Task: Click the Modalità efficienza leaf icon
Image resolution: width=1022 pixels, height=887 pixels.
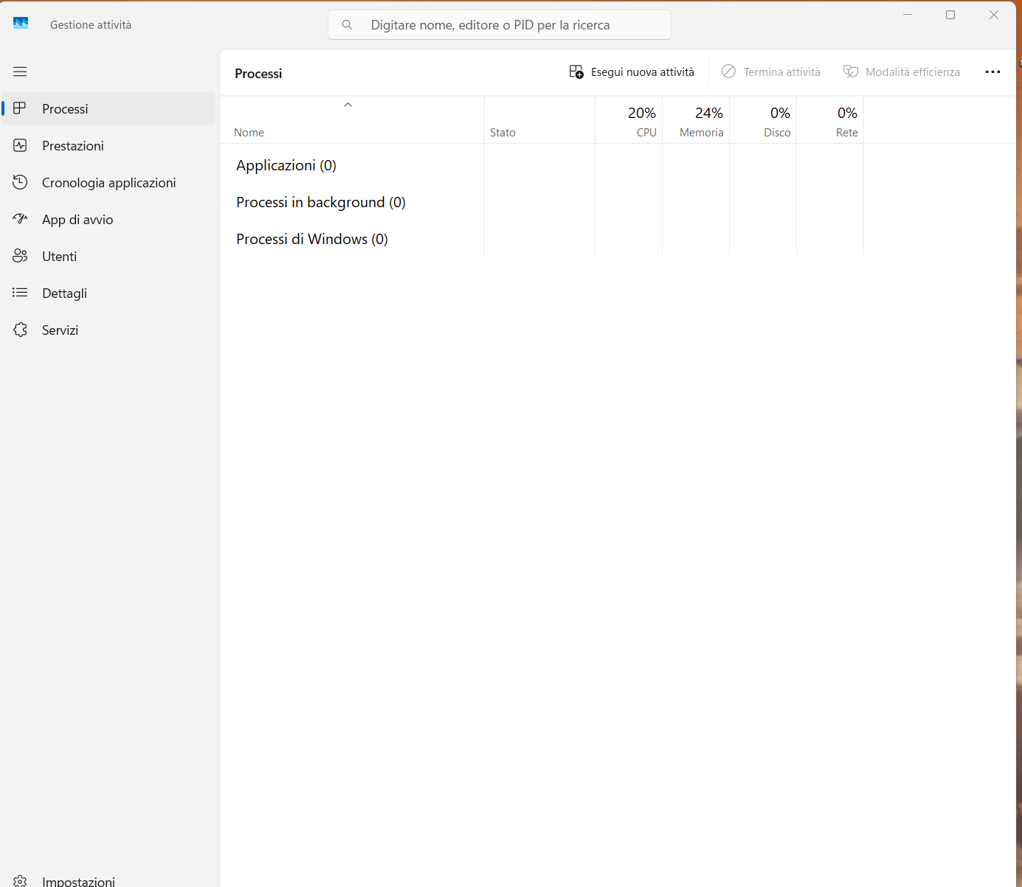Action: tap(850, 72)
